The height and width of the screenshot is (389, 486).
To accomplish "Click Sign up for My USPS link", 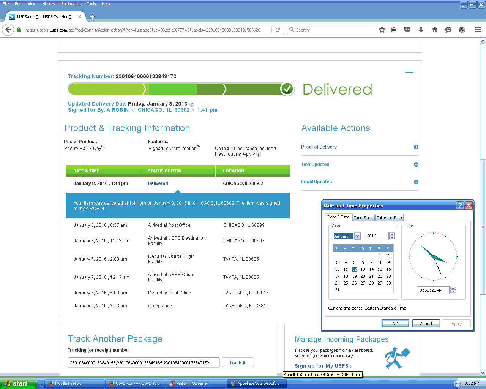I will pyautogui.click(x=323, y=366).
